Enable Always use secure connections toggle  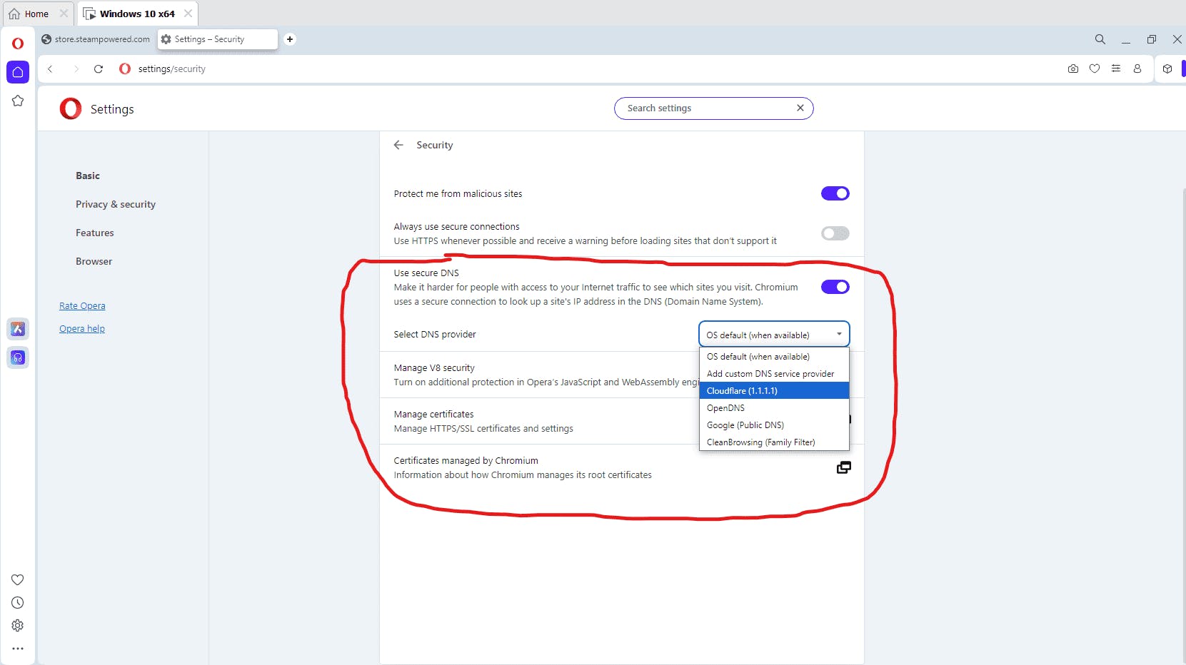[835, 233]
